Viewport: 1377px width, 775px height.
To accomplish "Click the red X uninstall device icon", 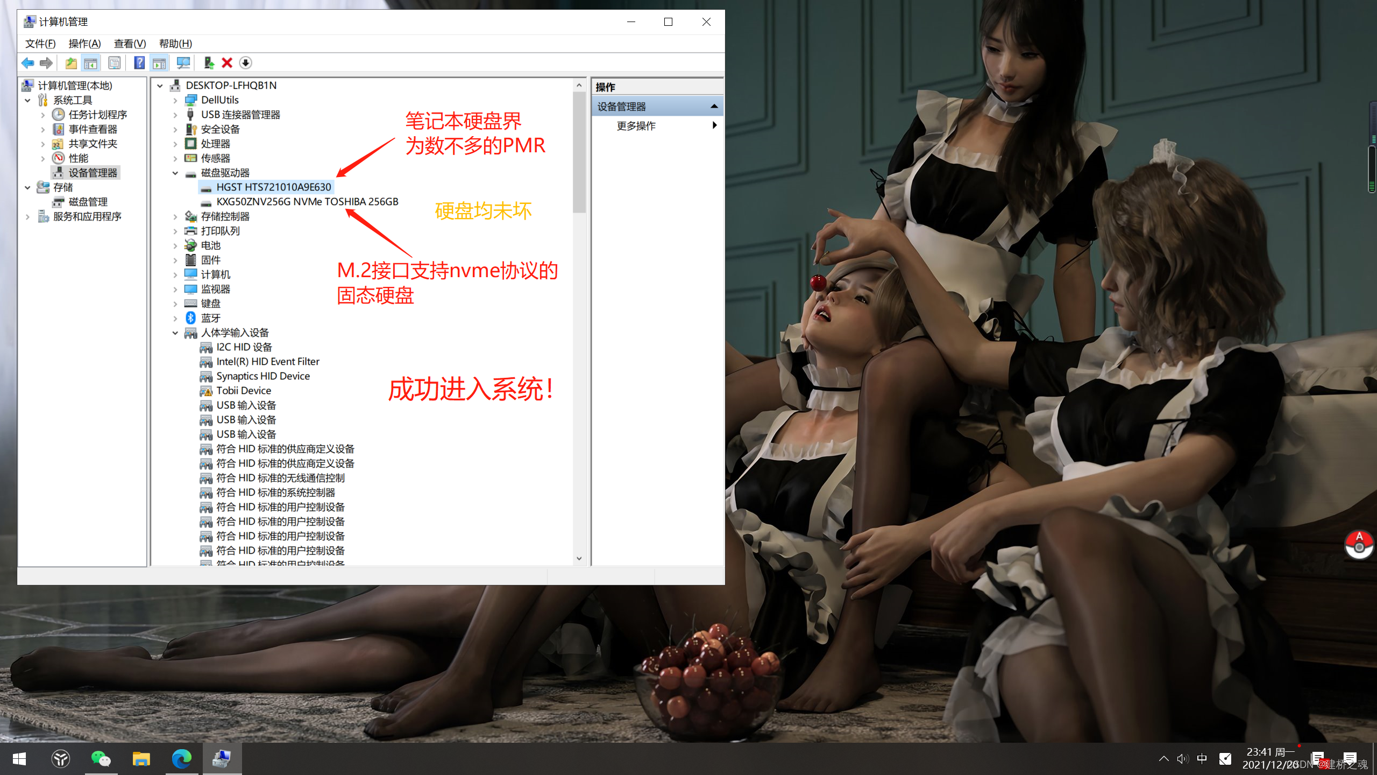I will pos(227,63).
